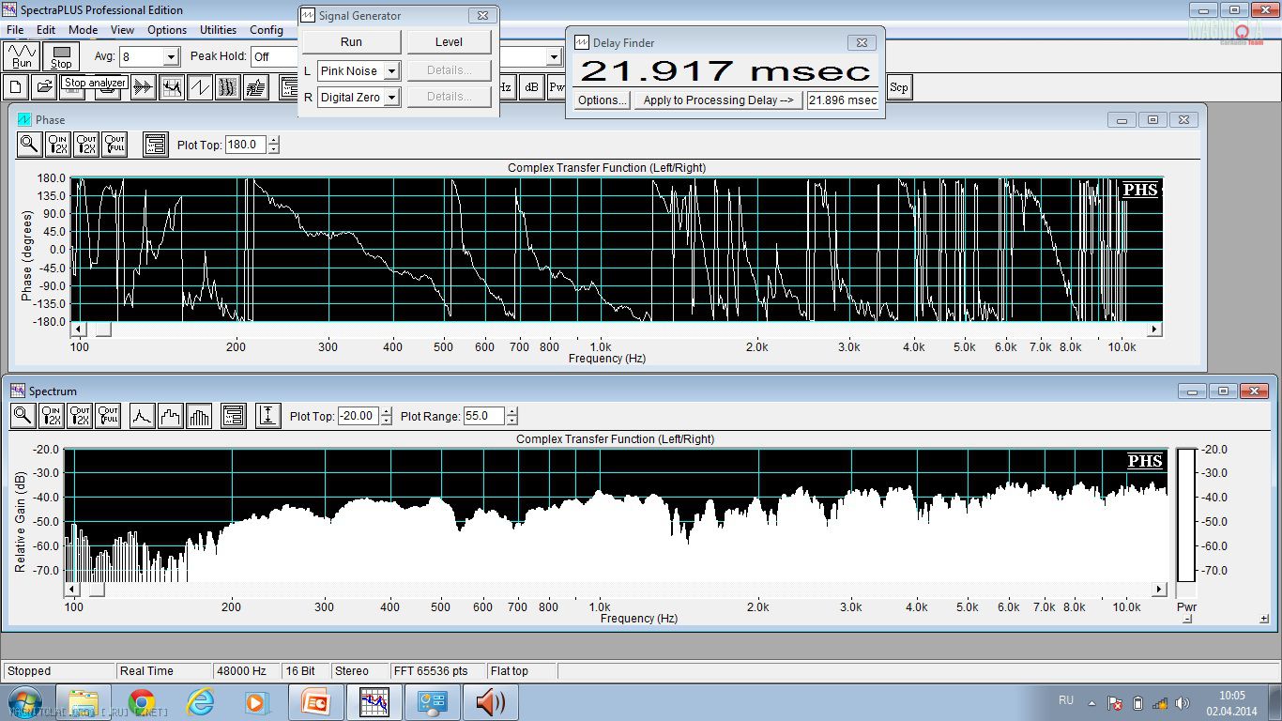Open the speaker sound app in taskbar
1282x721 pixels.
click(491, 702)
